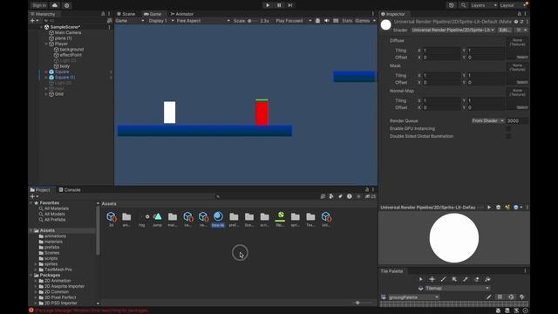Select the Tile Palette paintbrush tool

pyautogui.click(x=444, y=279)
